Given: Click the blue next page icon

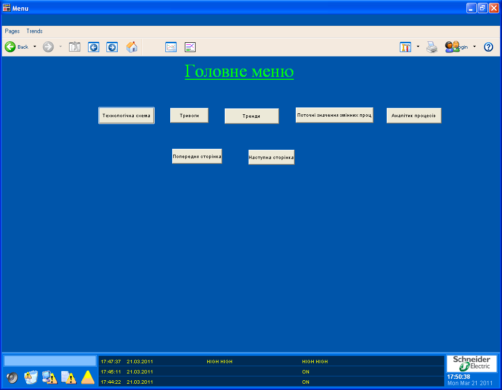Looking at the screenshot, I should (x=112, y=47).
